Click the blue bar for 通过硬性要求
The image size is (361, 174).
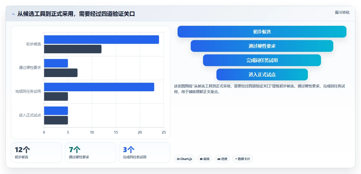point(56,63)
